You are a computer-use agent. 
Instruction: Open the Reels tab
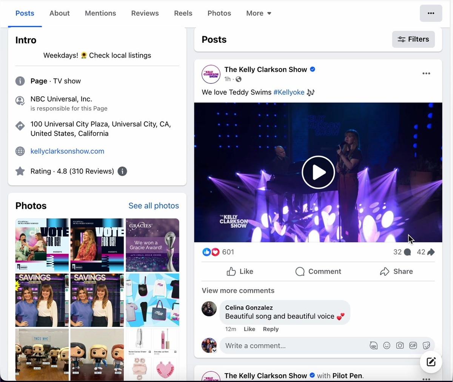(183, 13)
